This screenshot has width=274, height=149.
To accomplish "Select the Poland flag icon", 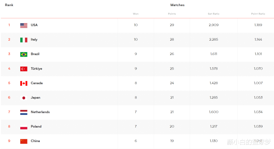I will point(24,127).
